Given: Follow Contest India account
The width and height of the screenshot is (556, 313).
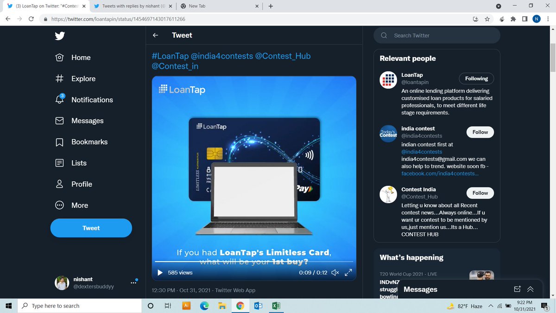Looking at the screenshot, I should tap(480, 193).
